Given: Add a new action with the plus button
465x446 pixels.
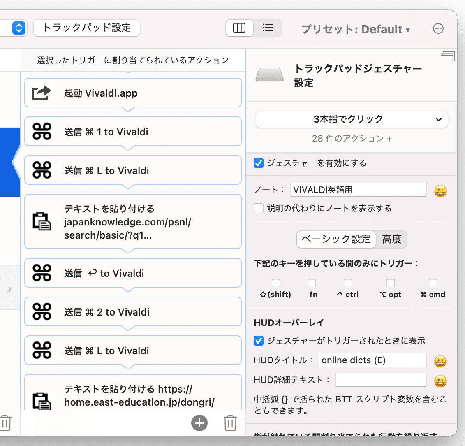Looking at the screenshot, I should click(x=199, y=423).
